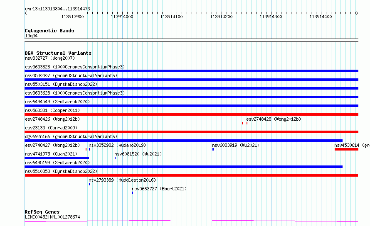Screen dimensions: 370x226
Task: Select nsv3352982 (Audano2019) label
Action: click(117, 145)
